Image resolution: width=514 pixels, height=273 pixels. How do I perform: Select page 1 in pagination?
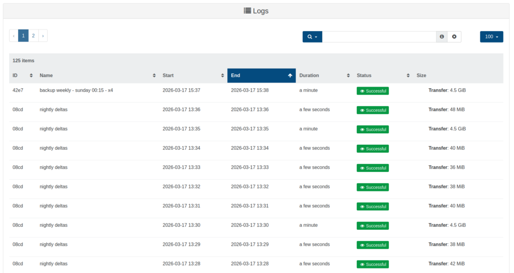[x=23, y=36]
